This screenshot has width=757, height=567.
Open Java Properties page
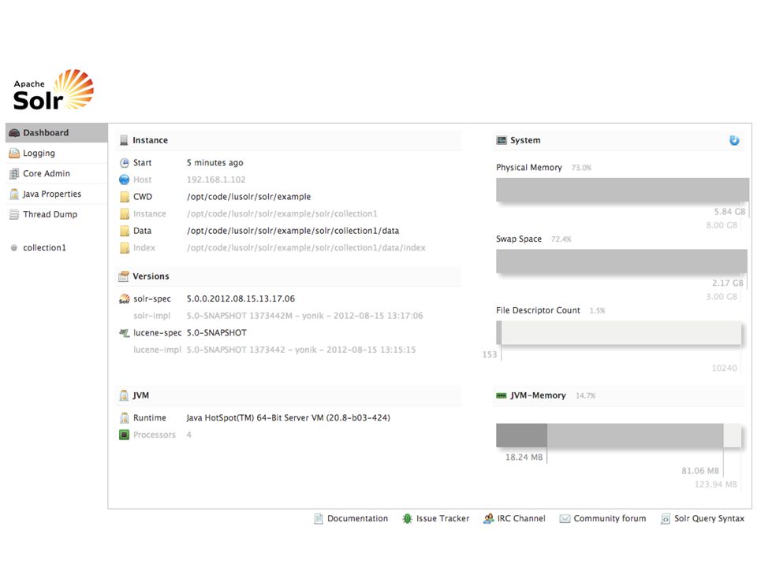[56, 194]
